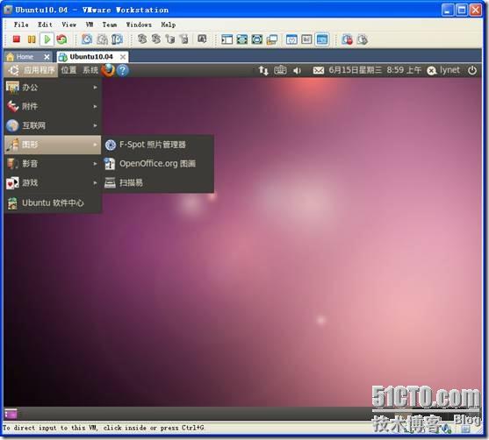Open the View menu in VMware
The height and width of the screenshot is (440, 489).
69,25
